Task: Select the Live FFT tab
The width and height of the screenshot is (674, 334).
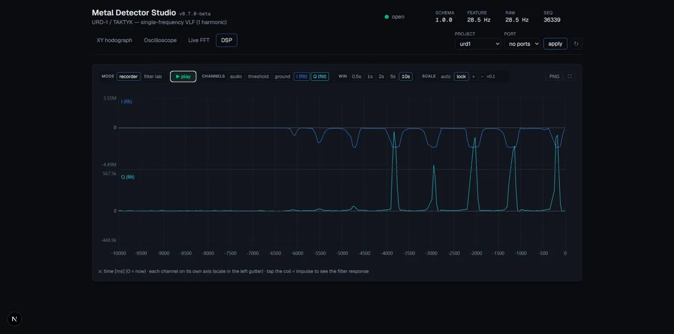Action: [199, 40]
